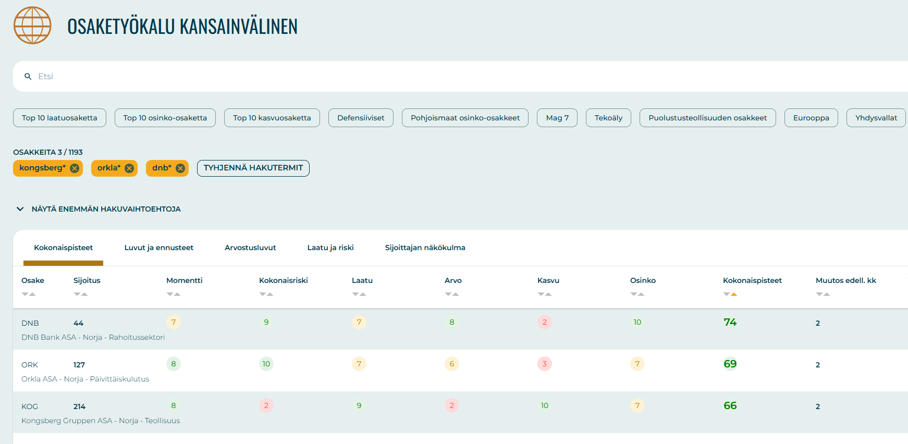The height and width of the screenshot is (444, 908).
Task: Sort by the Momentti column arrows
Action: (174, 294)
